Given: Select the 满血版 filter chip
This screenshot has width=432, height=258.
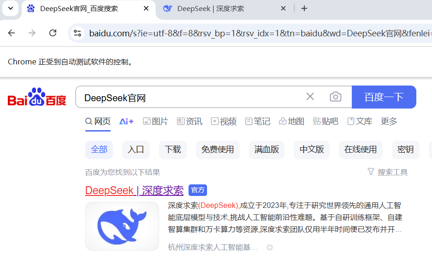Looking at the screenshot, I should 266,150.
